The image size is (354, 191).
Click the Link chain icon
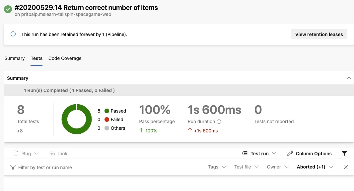click(52, 153)
